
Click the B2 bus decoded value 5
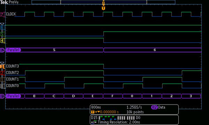tap(54, 50)
